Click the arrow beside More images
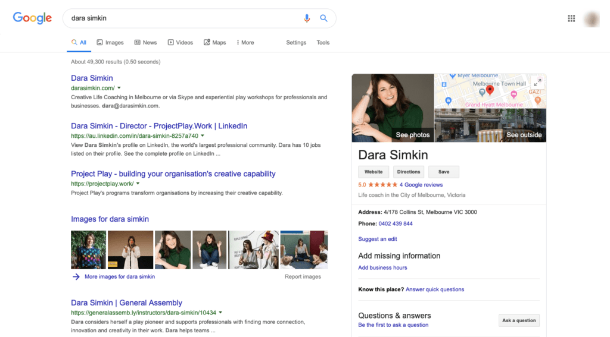 [x=76, y=276]
